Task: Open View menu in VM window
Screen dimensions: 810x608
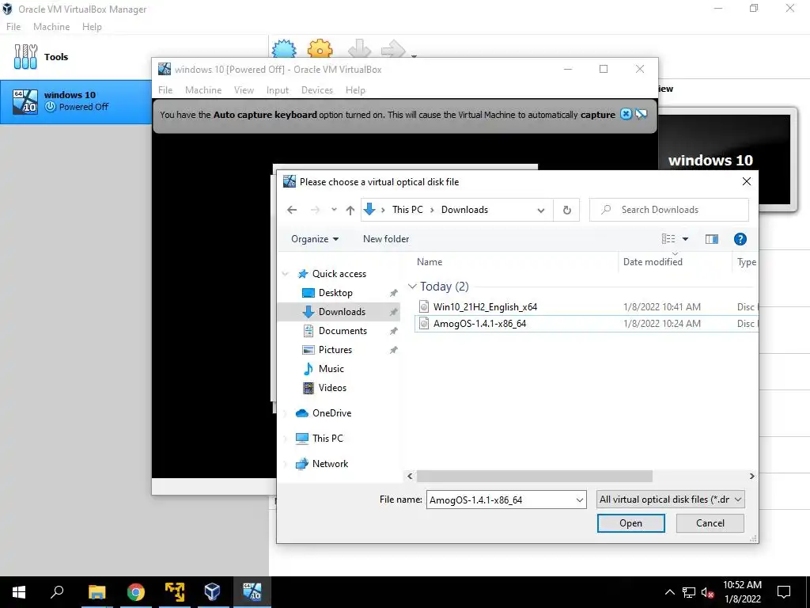Action: (244, 90)
